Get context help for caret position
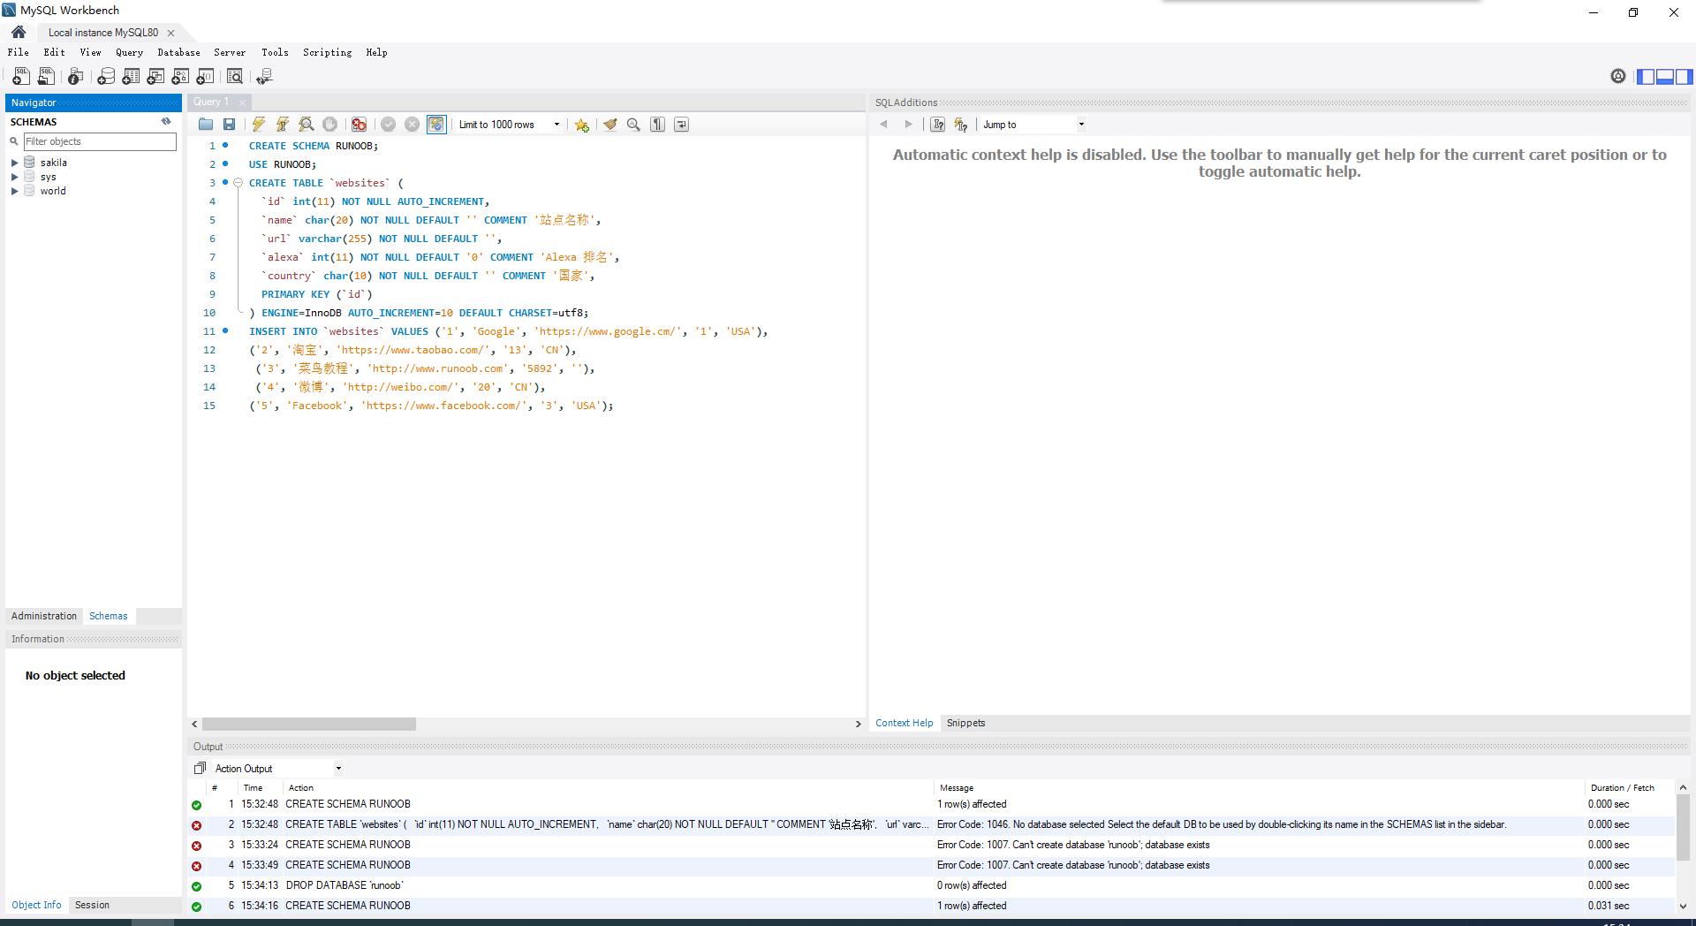The height and width of the screenshot is (926, 1696). 938,125
